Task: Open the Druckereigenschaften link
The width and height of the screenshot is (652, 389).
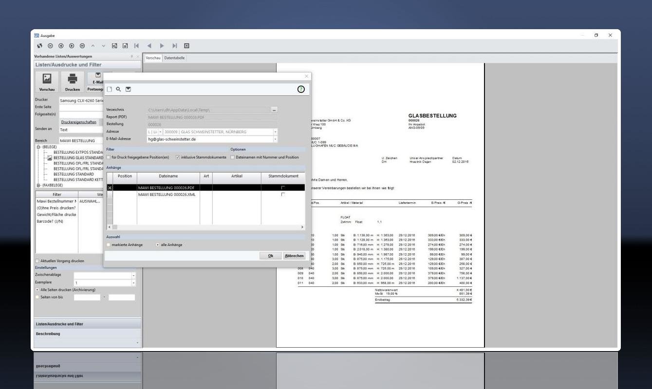Action: tap(78, 122)
